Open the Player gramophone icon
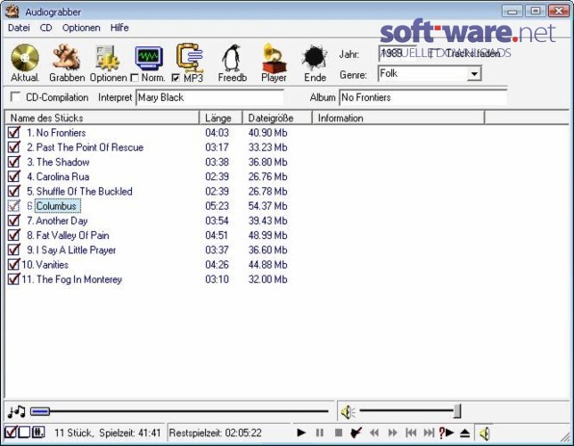 (274, 58)
